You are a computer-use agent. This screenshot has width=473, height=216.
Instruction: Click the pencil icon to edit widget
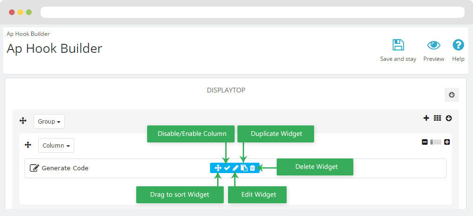[x=236, y=168]
